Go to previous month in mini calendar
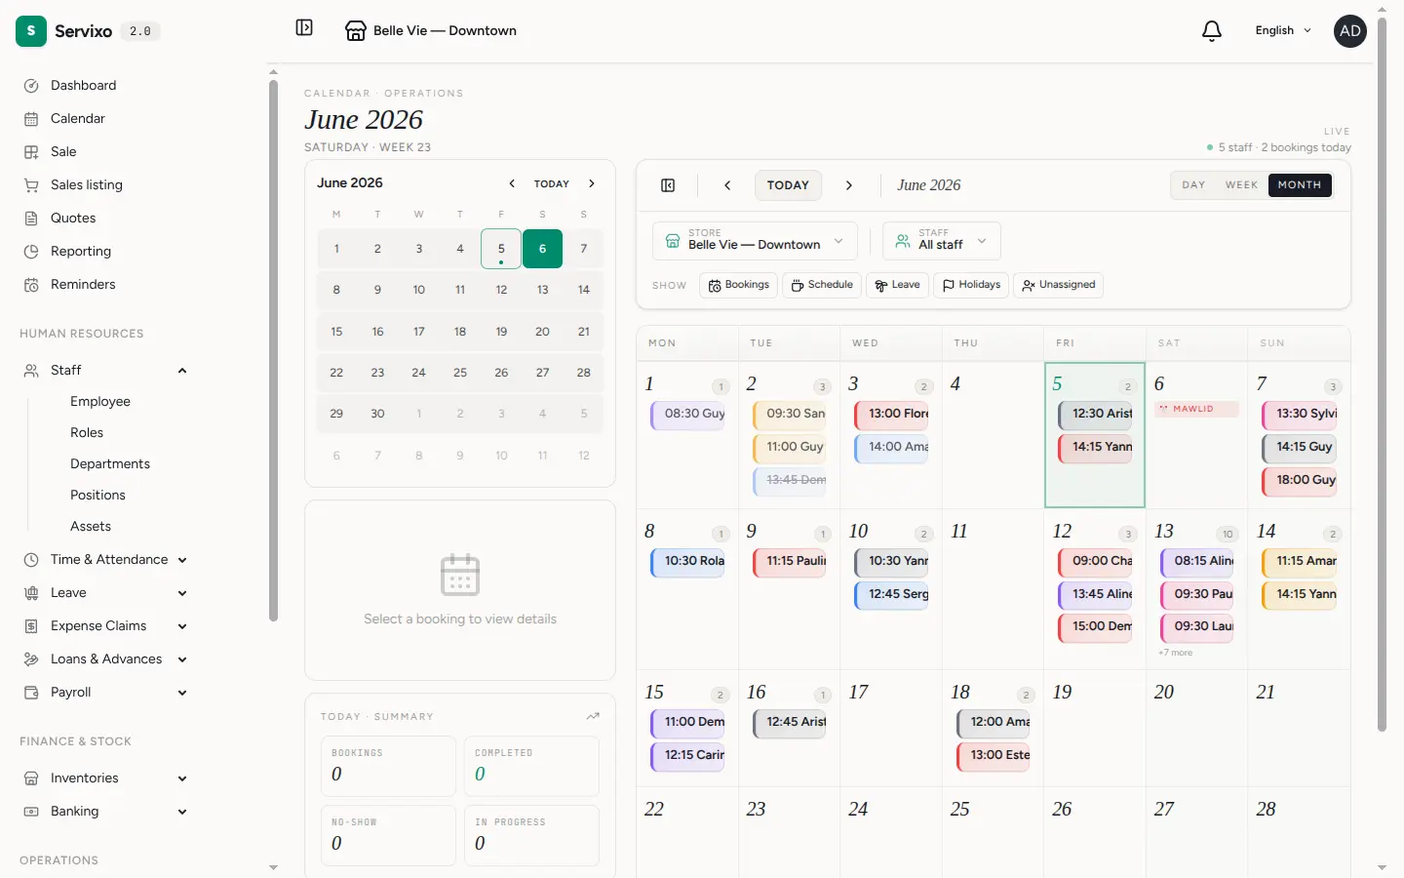The image size is (1404, 878). pyautogui.click(x=512, y=183)
